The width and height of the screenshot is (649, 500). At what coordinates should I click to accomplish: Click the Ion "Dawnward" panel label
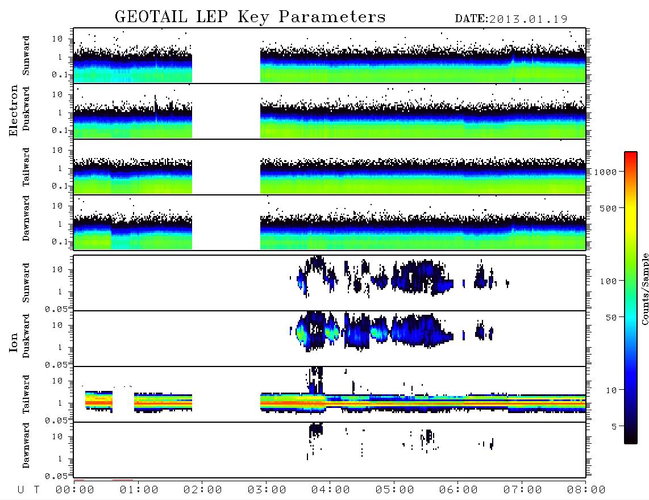tap(26, 445)
